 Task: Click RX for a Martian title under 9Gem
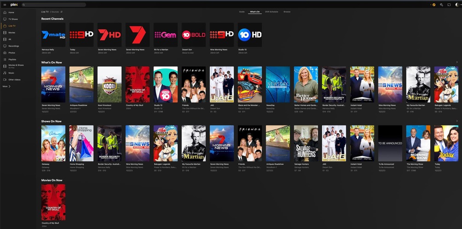(x=161, y=50)
